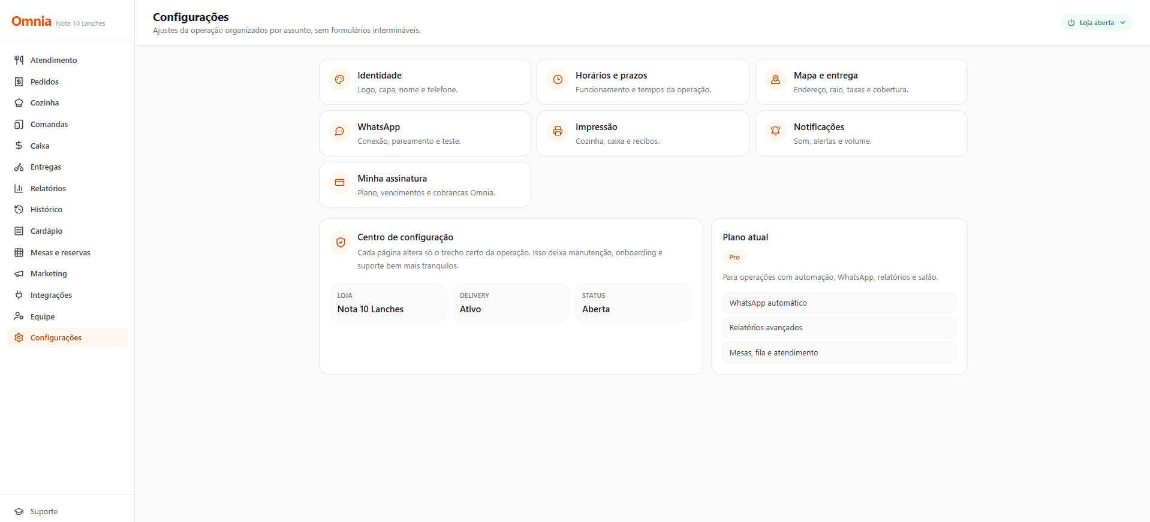Click the Horários e prazos clock icon
Screen dimensions: 1150x522
[558, 79]
